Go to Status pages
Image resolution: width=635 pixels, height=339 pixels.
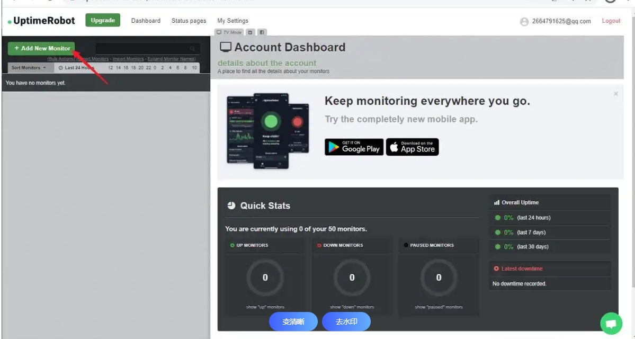pos(189,21)
